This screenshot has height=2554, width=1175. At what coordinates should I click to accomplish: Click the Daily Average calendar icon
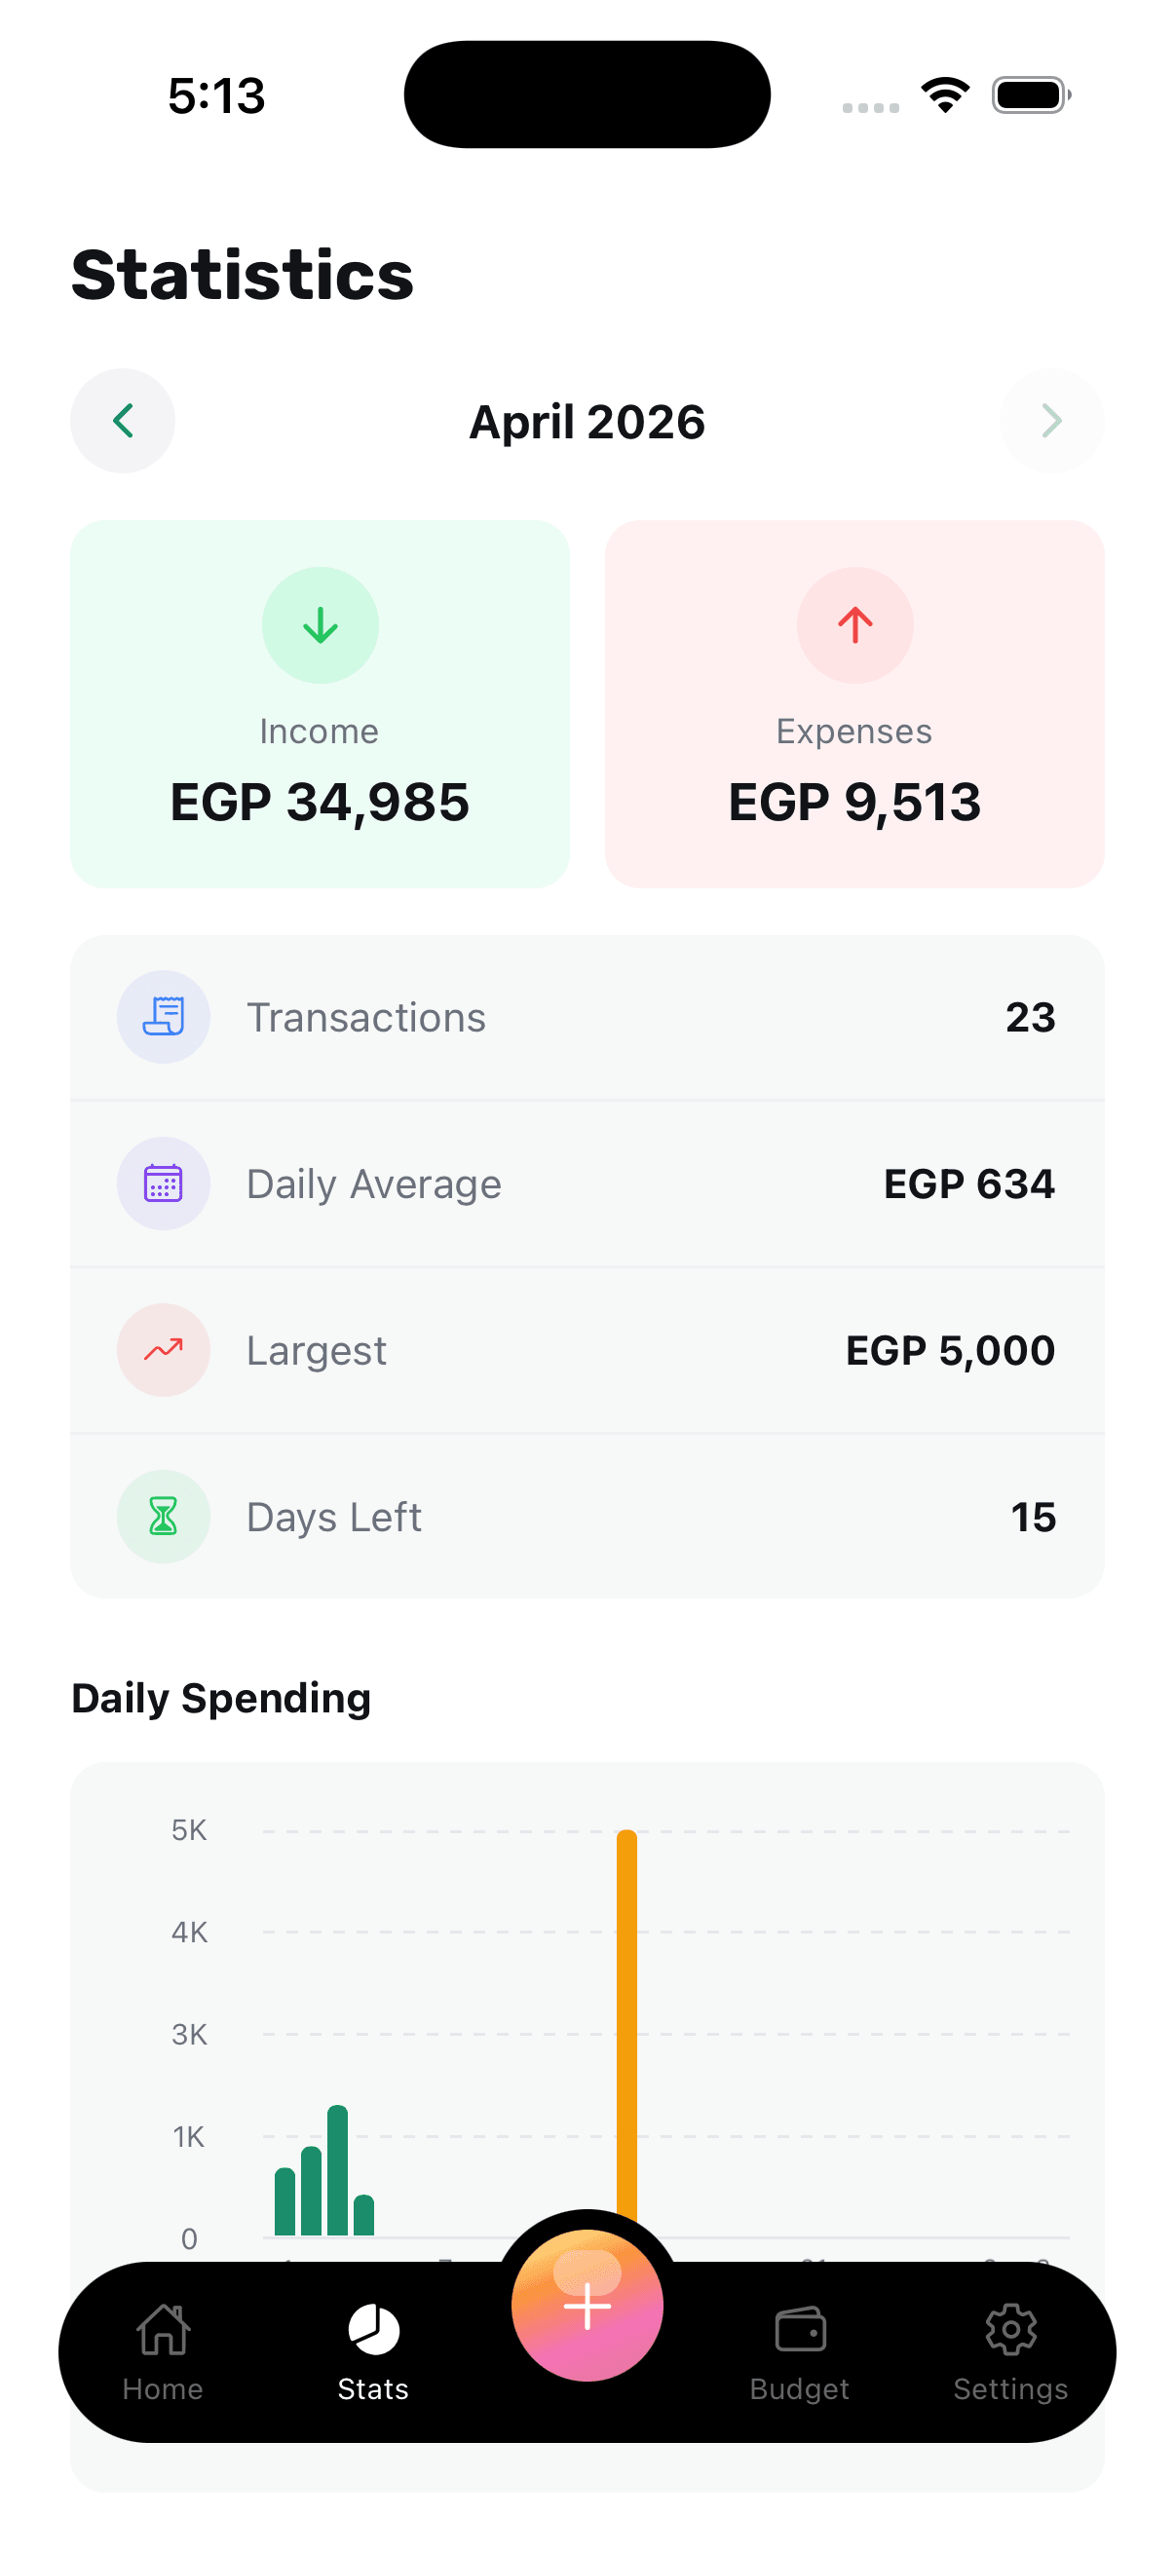click(x=164, y=1183)
